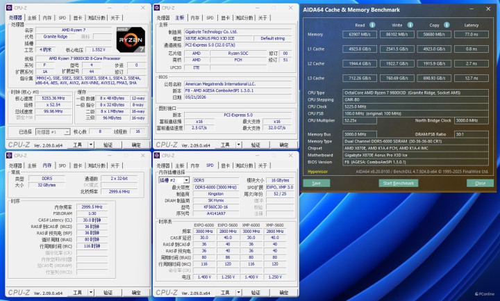Click the Ryzen 7 logo image
Screen dimensions: 500x301
point(131,40)
